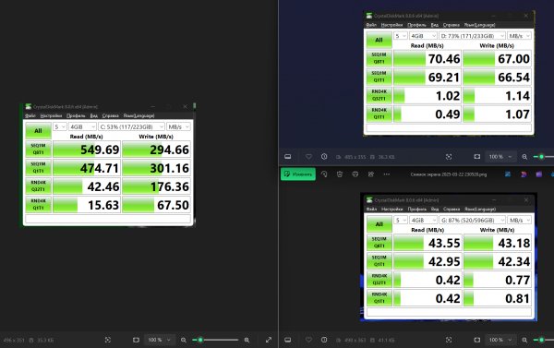This screenshot has height=348, width=554.
Task: Favorite the image in the lower-right Photos window
Action: coord(308,340)
